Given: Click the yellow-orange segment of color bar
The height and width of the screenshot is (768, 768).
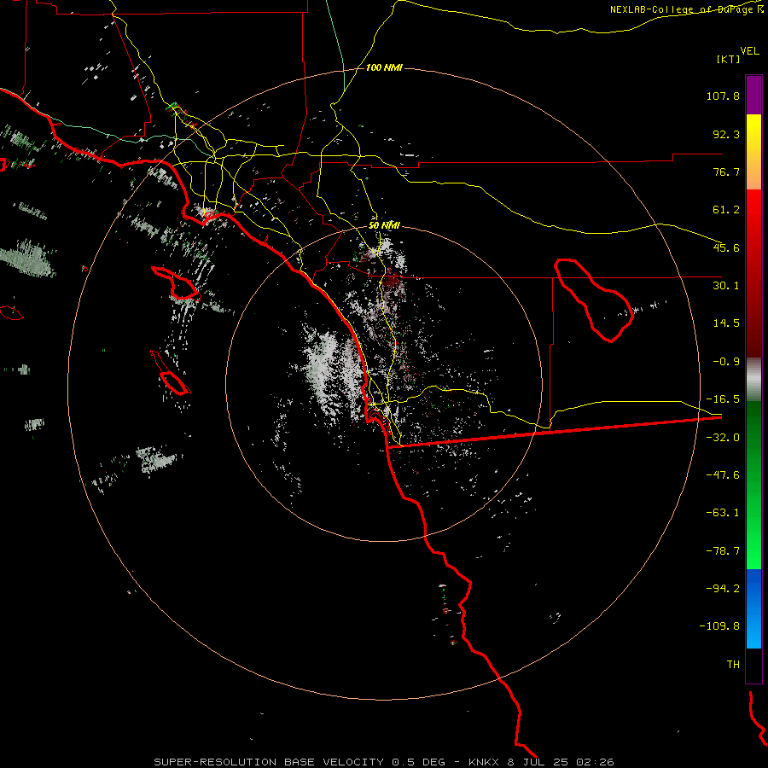Looking at the screenshot, I should click(x=753, y=152).
